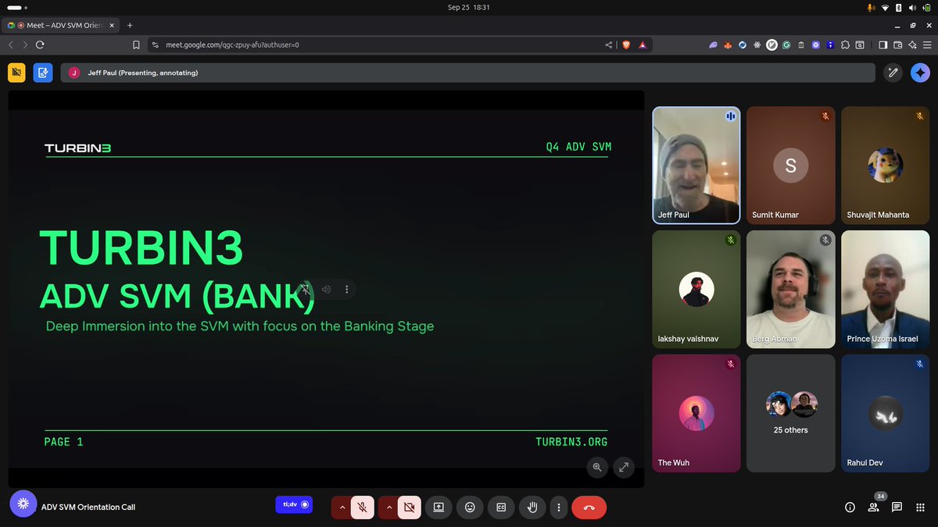Click the meet.google.com address bar URL

[232, 45]
